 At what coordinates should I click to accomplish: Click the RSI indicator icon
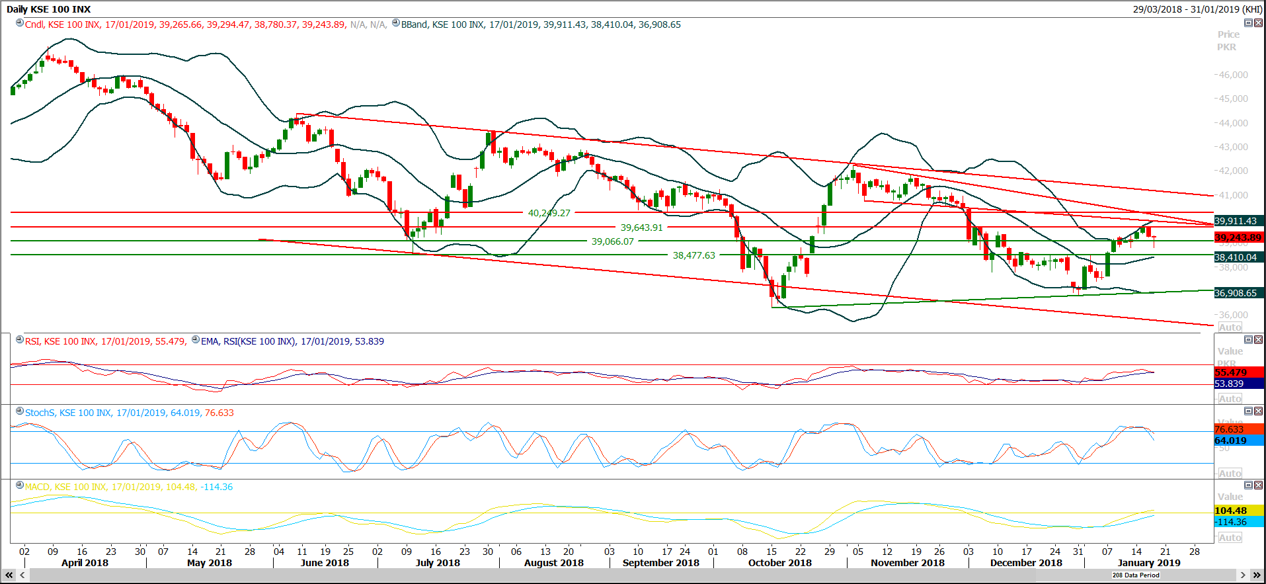click(20, 340)
